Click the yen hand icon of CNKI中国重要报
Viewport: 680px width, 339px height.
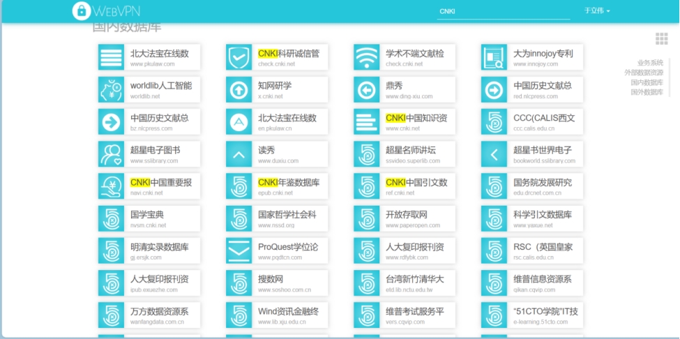pos(111,186)
